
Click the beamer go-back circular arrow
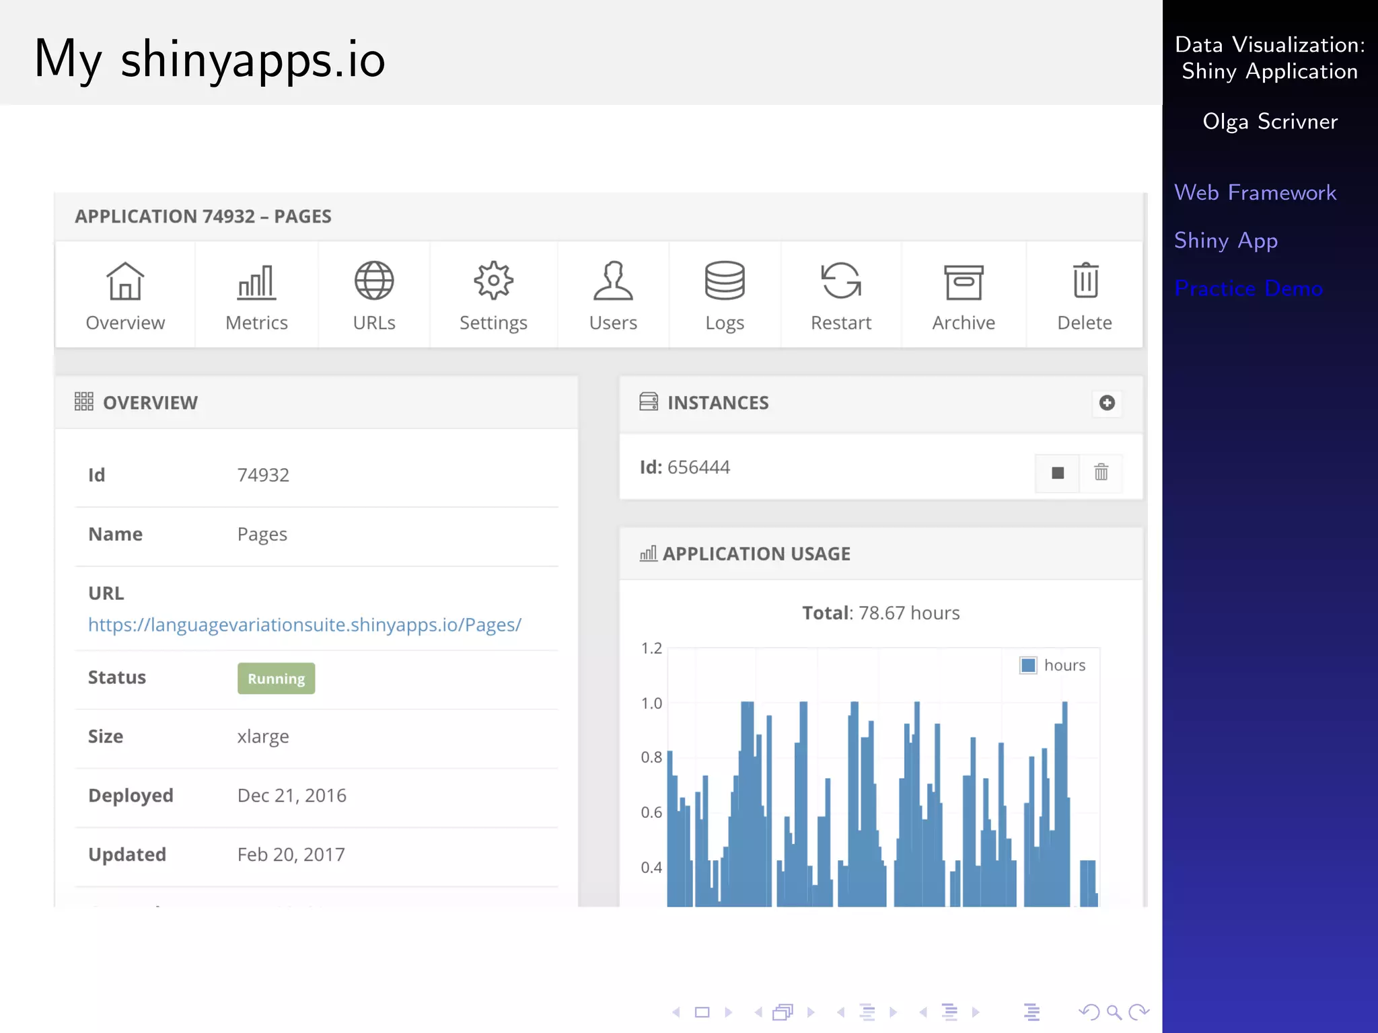point(1089,1012)
